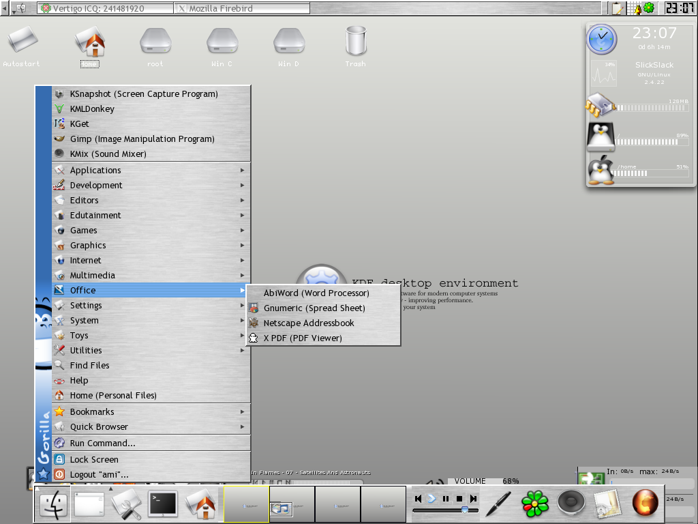
Task: Launch the Firebird browser panel icon
Action: point(645,503)
